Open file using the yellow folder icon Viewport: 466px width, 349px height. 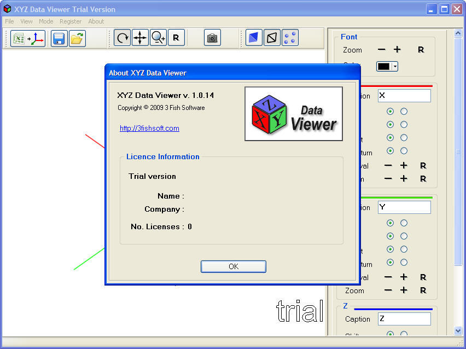pos(77,38)
